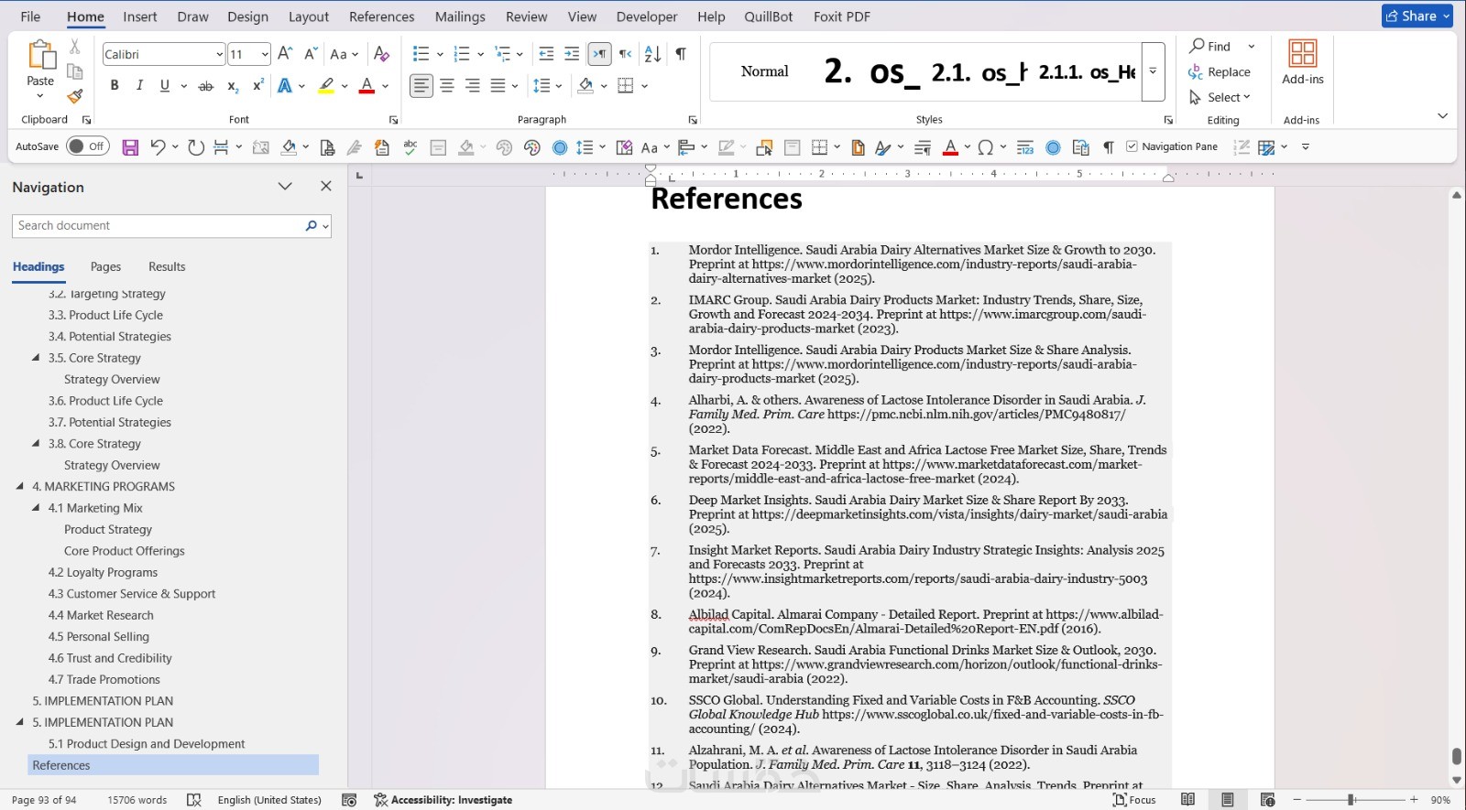
Task: Switch to the Review tab
Action: point(526,16)
